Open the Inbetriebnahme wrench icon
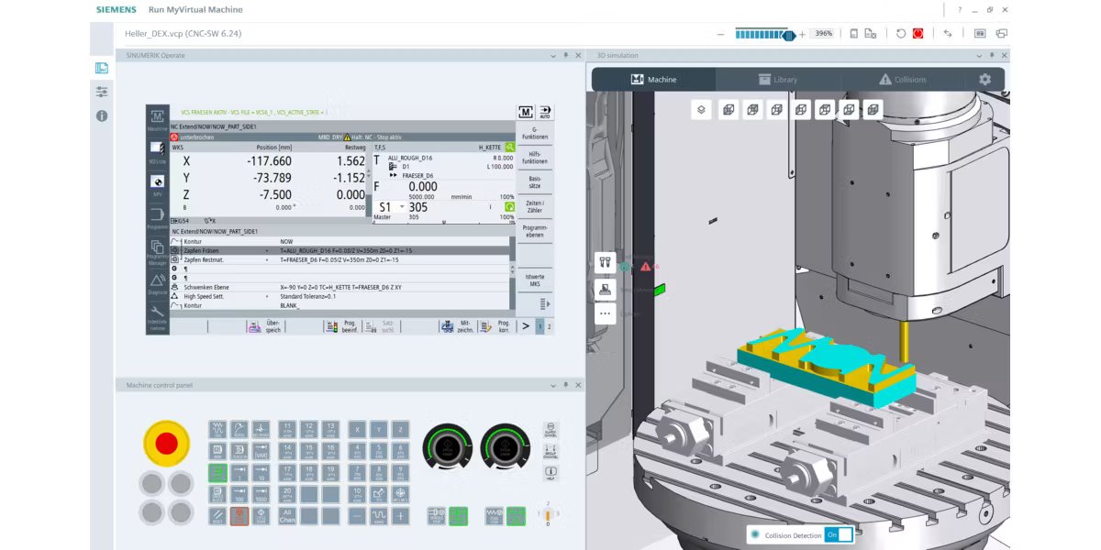The image size is (1101, 550). click(x=157, y=316)
